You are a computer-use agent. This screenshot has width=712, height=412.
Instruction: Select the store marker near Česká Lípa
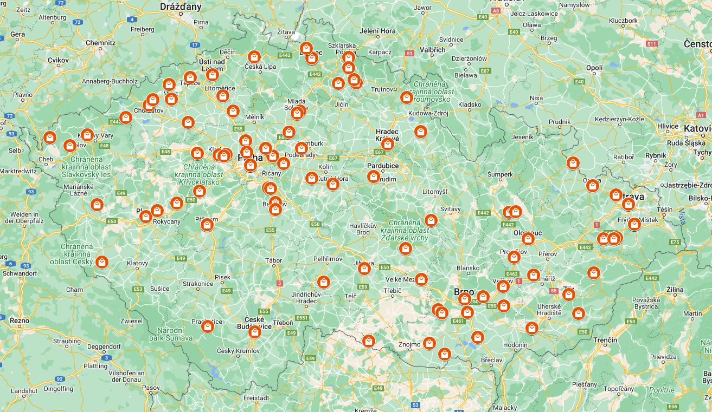(x=254, y=56)
